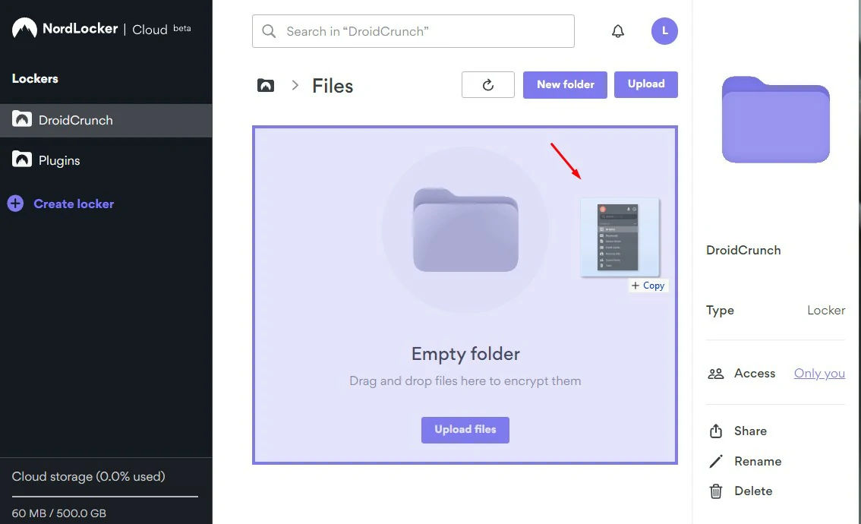Go to locker root breadcrumb icon
Image resolution: width=861 pixels, height=524 pixels.
pos(266,85)
